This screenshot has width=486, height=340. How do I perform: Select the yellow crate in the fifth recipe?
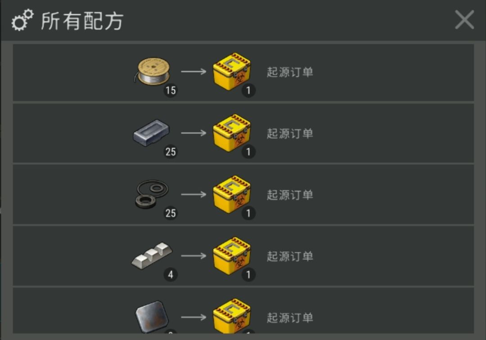tap(232, 316)
